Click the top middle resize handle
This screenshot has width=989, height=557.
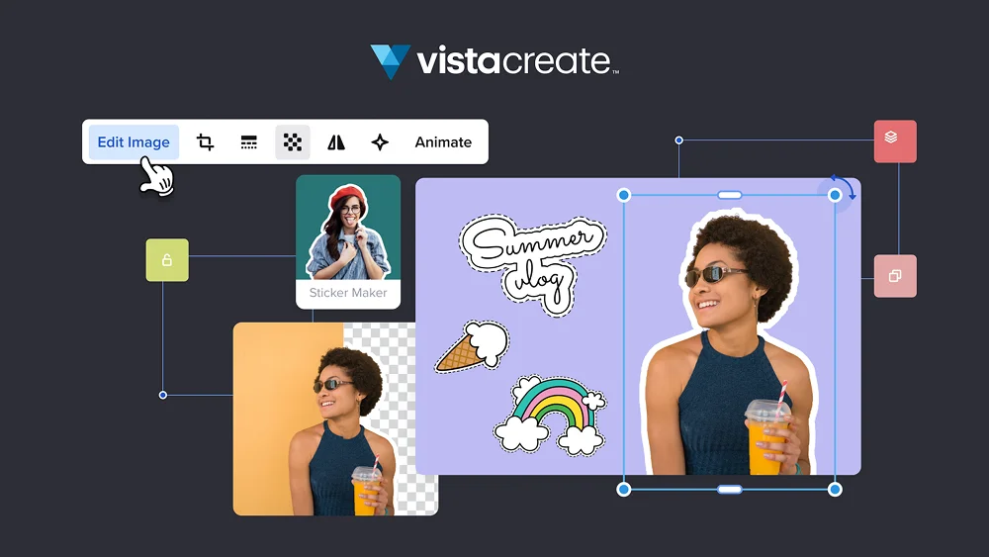pos(730,195)
